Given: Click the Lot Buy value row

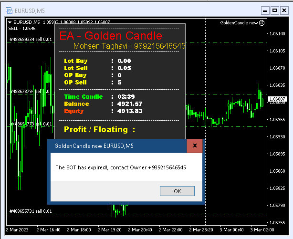Looking at the screenshot, I should pyautogui.click(x=97, y=61).
